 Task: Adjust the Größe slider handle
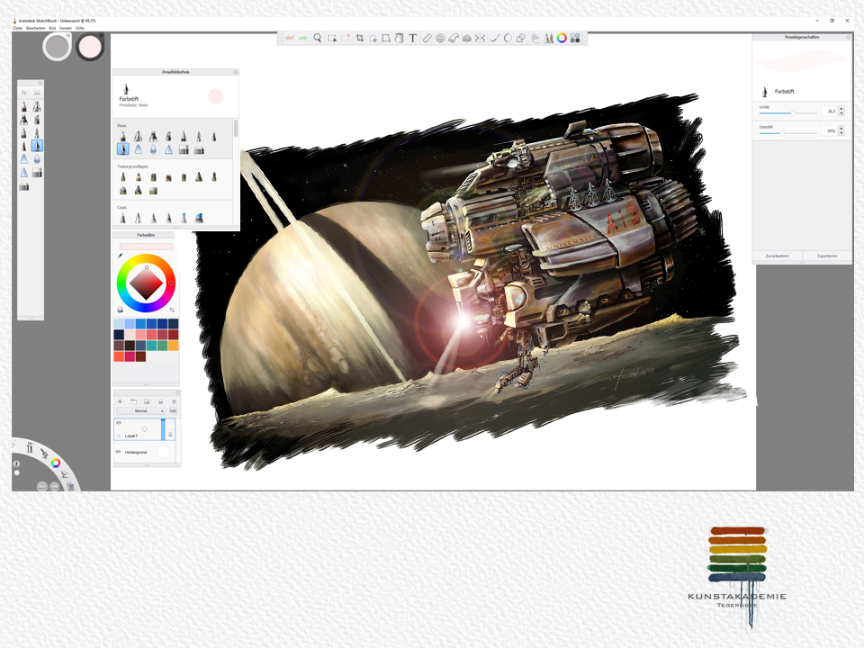click(x=793, y=113)
